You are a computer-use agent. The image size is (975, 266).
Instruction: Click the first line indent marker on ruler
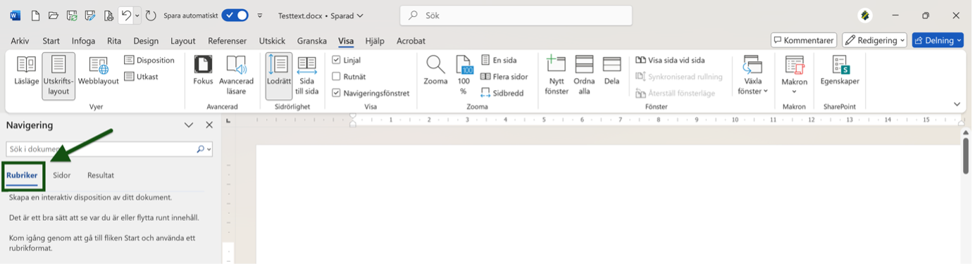pos(353,116)
